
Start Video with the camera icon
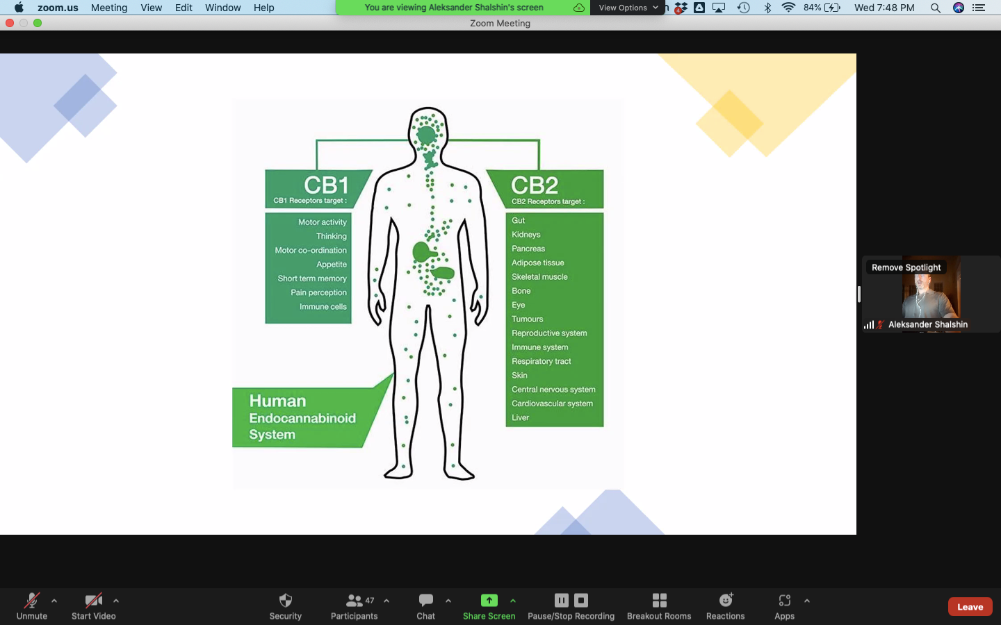[x=93, y=606]
